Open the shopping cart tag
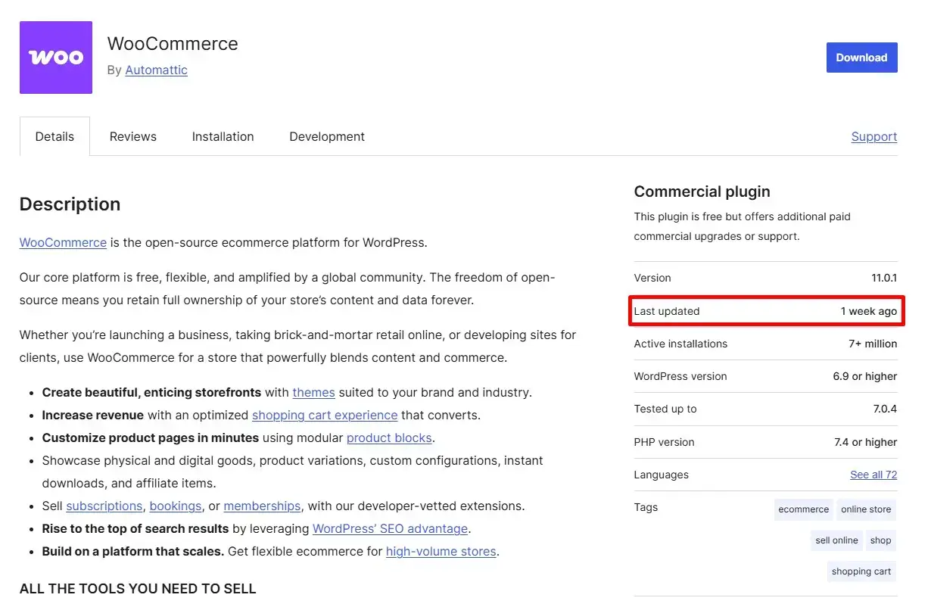Screen dimensions: 931x604 [x=861, y=571]
